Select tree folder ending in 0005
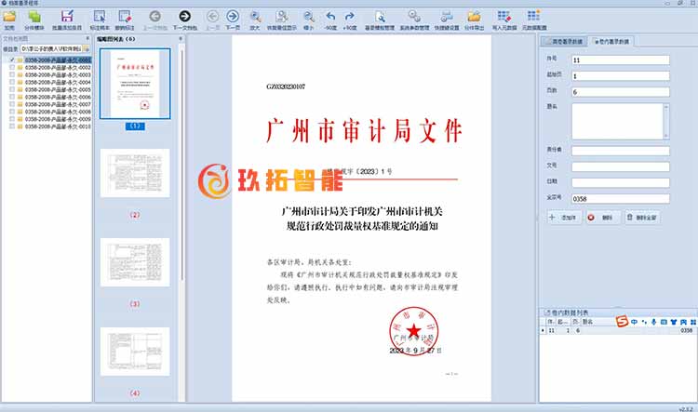 [58, 89]
